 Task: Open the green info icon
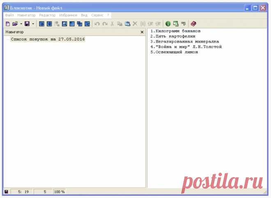[x=168, y=24]
